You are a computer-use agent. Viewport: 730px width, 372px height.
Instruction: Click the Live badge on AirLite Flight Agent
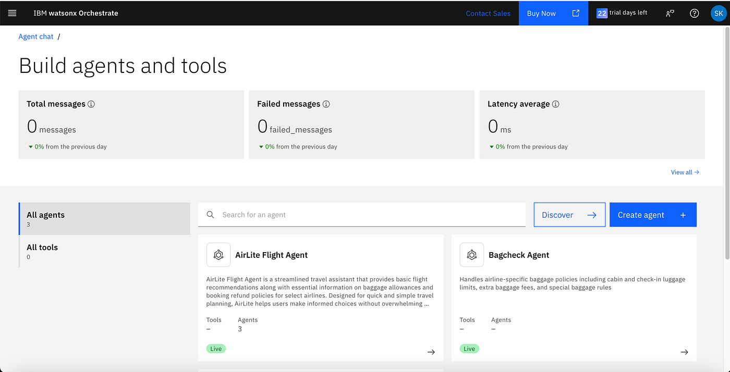click(x=216, y=349)
